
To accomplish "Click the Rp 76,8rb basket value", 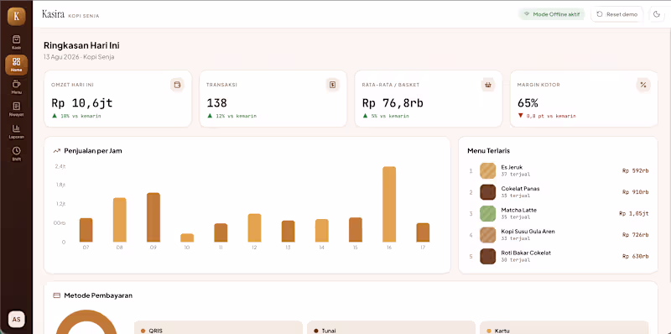I will (x=393, y=102).
